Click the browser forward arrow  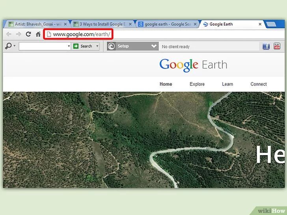[x=19, y=34]
